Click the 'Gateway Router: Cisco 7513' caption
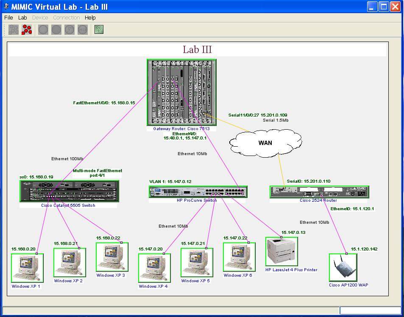Screen dimensions: 404x317 click(x=181, y=129)
